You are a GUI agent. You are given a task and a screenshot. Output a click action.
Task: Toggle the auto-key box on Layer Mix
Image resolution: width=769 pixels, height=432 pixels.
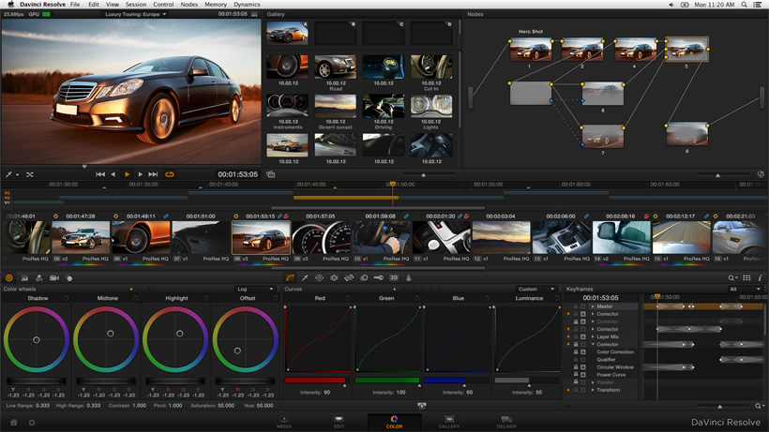(583, 336)
